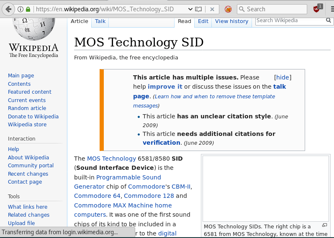Open the Commodore 128 link

(x=149, y=196)
